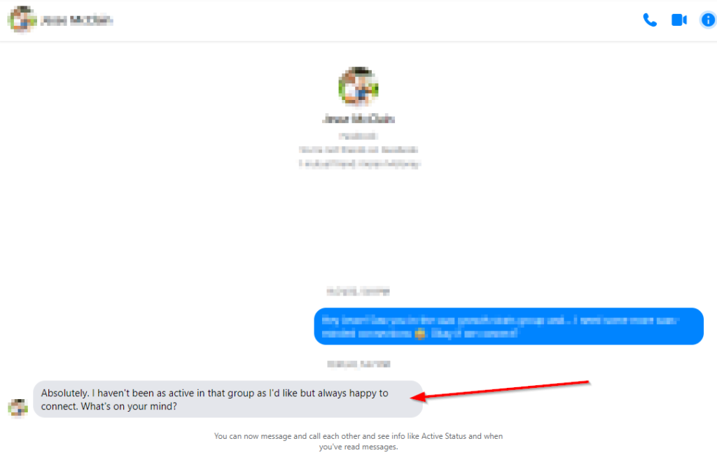Open the sender avatar beside the gray reply
Viewport: 717px width, 462px height.
pos(18,408)
